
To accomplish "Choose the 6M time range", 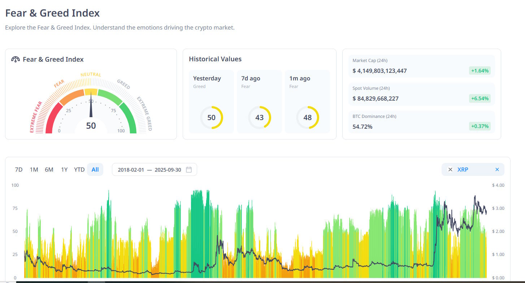I will (x=49, y=169).
